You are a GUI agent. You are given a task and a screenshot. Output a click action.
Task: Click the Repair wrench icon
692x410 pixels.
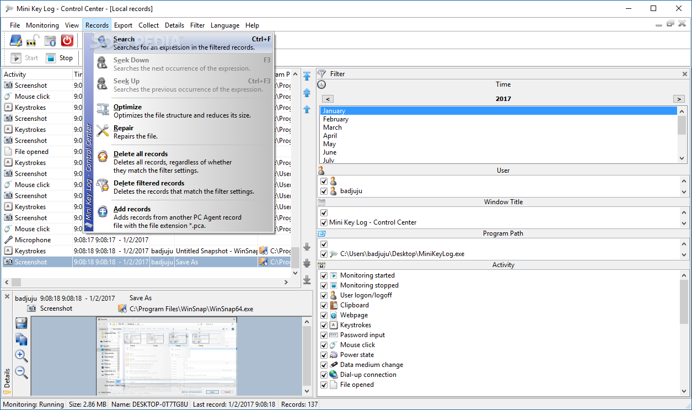click(103, 131)
